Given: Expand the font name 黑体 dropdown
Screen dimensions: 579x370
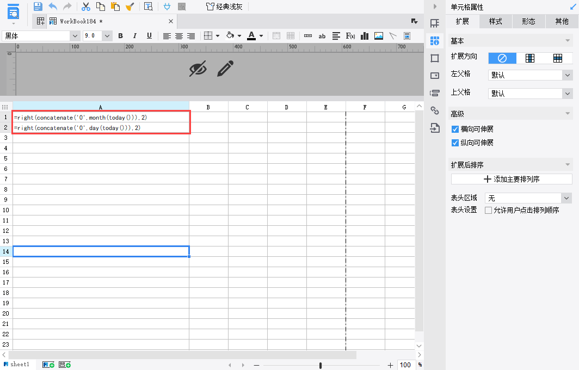Looking at the screenshot, I should point(75,36).
